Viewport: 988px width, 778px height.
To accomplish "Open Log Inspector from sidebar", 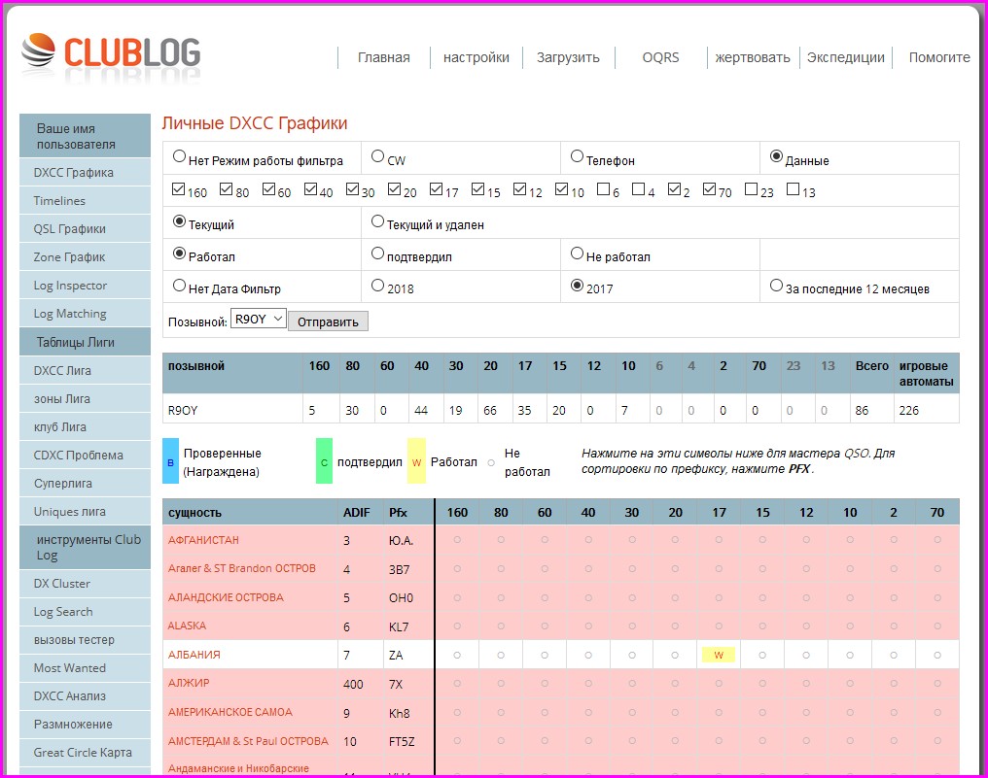I will [x=70, y=286].
